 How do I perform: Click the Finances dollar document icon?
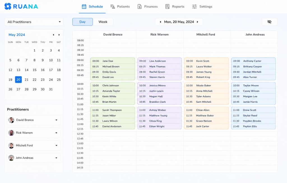[140, 7]
